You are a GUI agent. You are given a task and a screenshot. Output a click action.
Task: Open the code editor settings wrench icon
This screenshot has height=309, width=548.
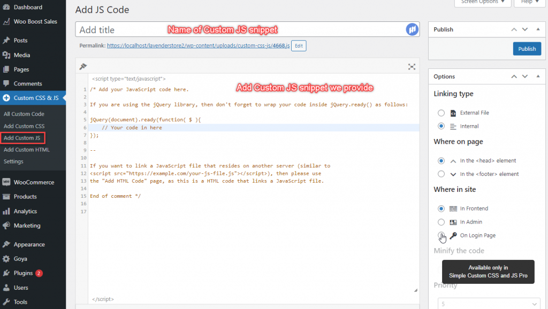83,67
